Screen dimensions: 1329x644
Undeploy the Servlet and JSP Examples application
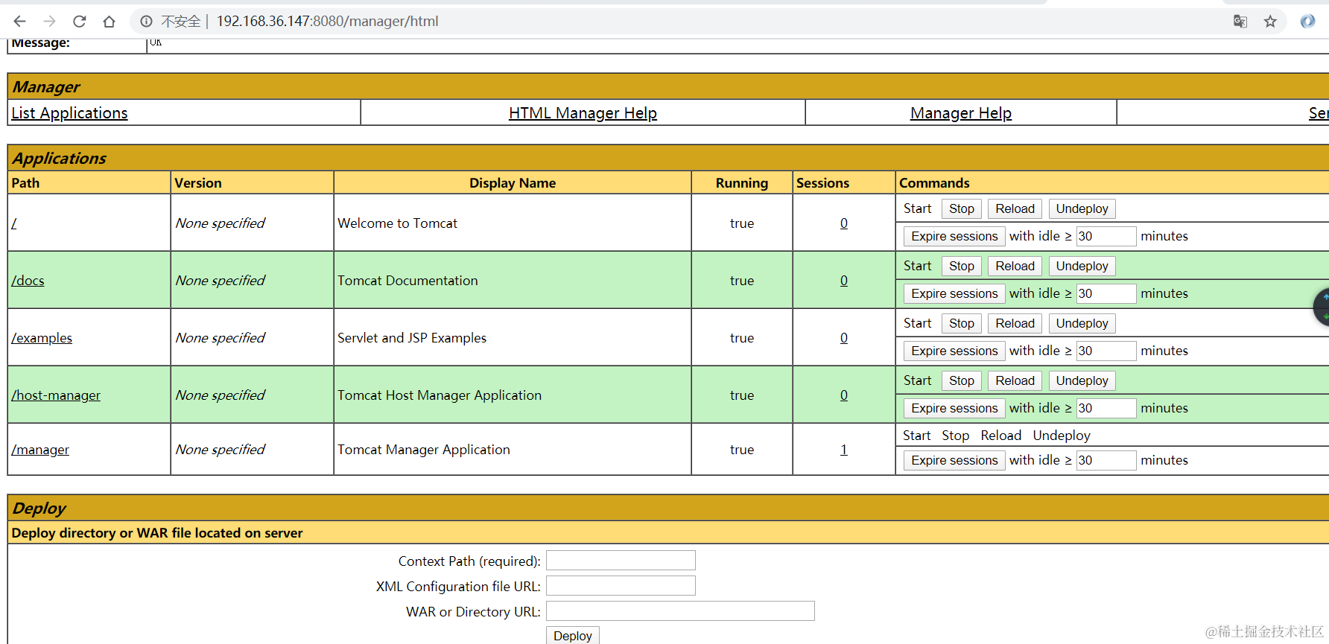pos(1082,323)
